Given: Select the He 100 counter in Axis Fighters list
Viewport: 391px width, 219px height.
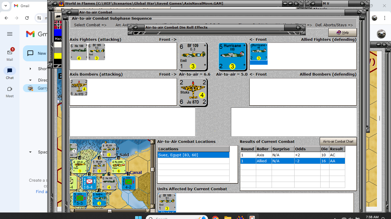Looking at the screenshot, I should point(79,52).
